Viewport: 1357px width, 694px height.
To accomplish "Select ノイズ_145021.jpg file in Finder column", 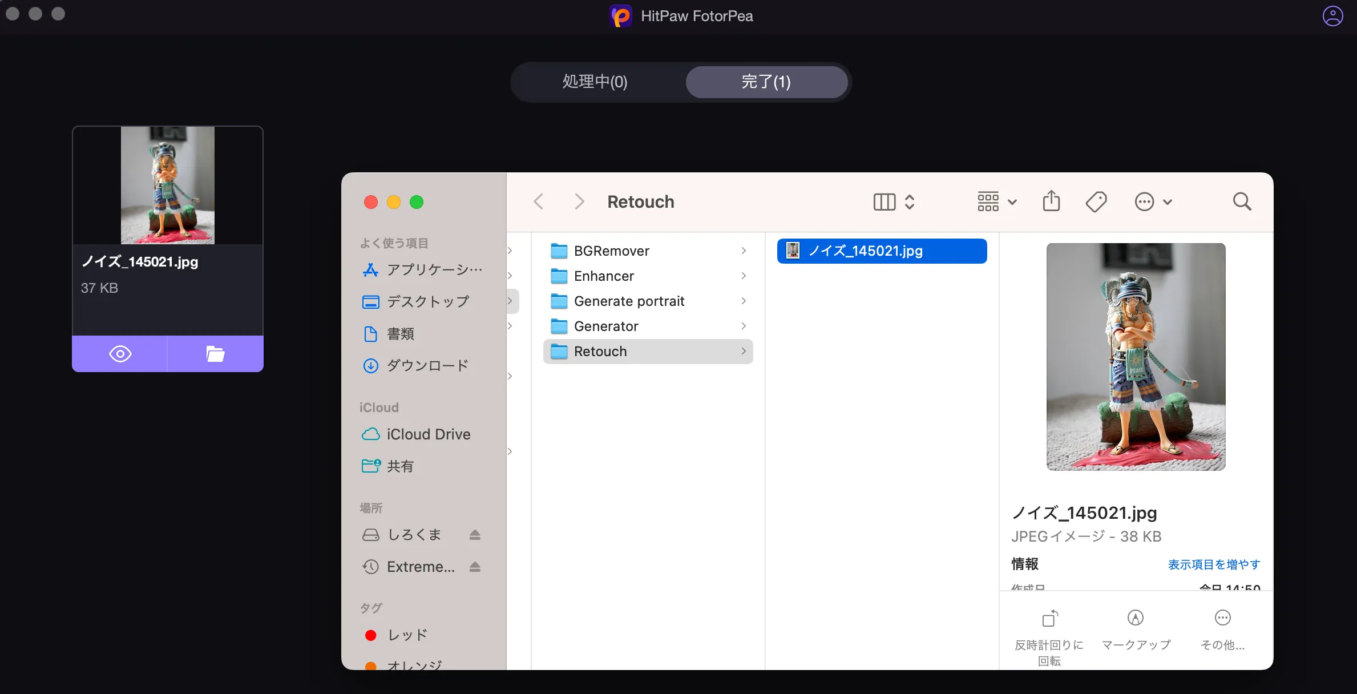I will tap(882, 251).
